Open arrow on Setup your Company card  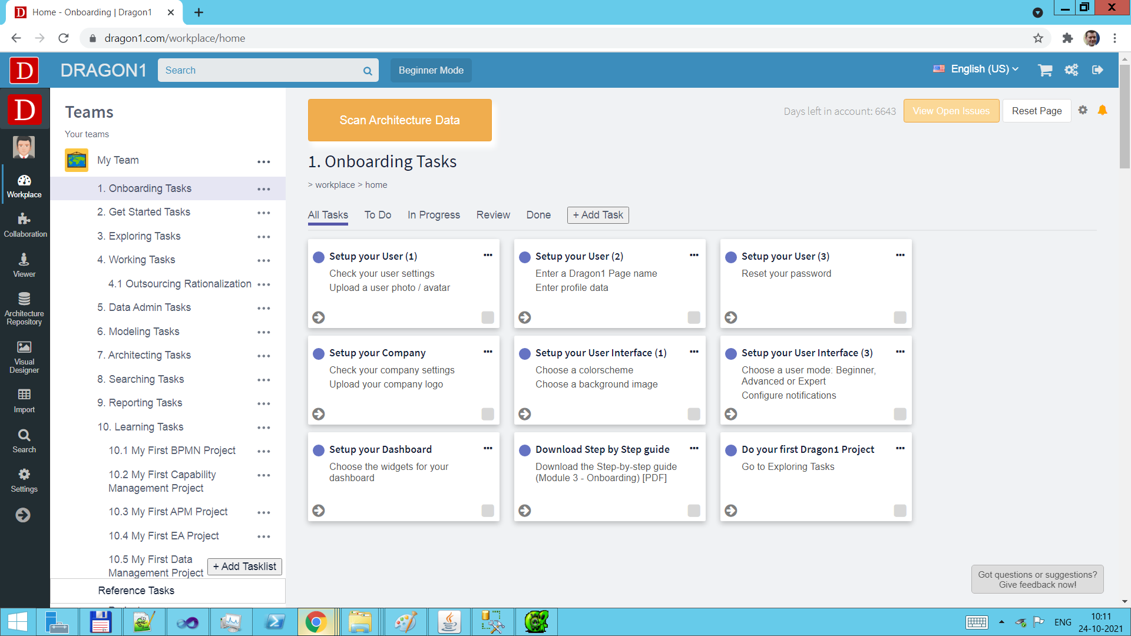(319, 414)
